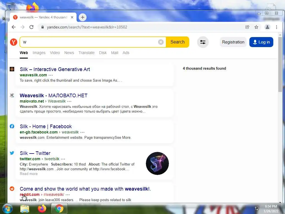Expand options dots next to reddit.com r/weavesilk
The height and width of the screenshot is (214, 285).
(68, 195)
